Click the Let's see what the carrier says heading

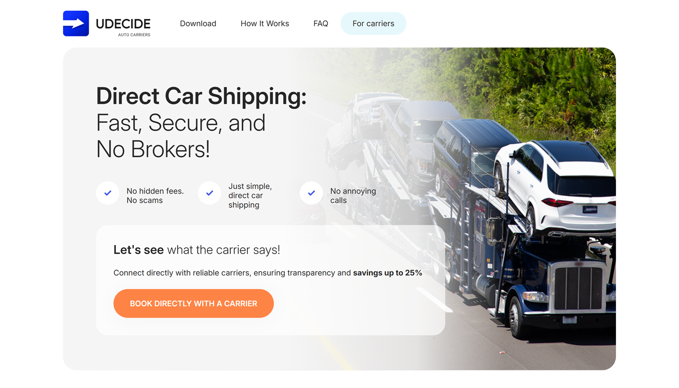click(197, 250)
